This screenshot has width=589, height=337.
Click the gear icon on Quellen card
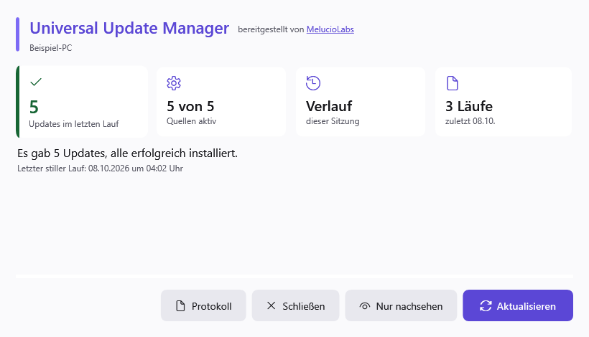tap(174, 83)
